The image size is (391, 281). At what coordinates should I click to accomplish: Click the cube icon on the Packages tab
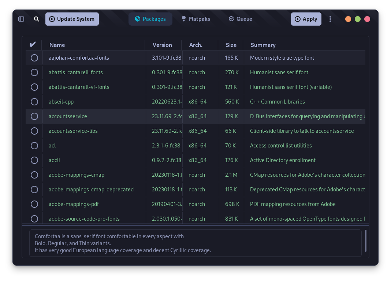138,19
